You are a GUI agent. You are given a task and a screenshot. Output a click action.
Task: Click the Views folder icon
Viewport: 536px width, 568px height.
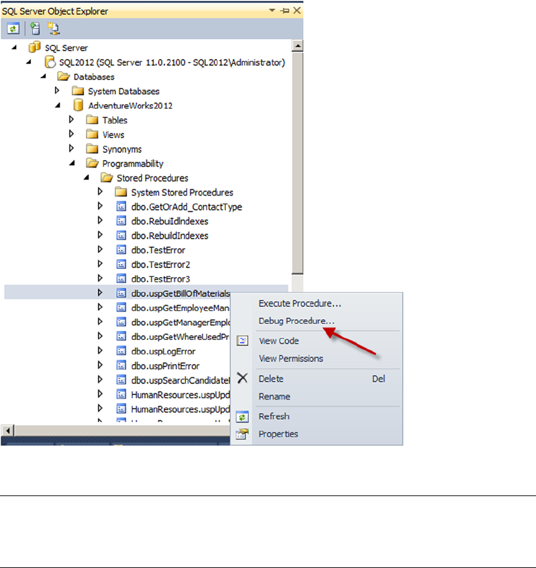click(x=92, y=134)
